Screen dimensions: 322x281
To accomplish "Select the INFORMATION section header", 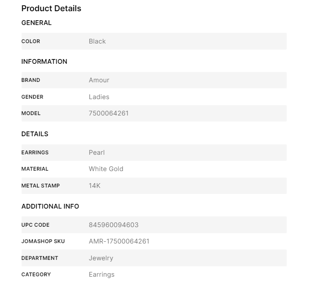I will click(44, 62).
